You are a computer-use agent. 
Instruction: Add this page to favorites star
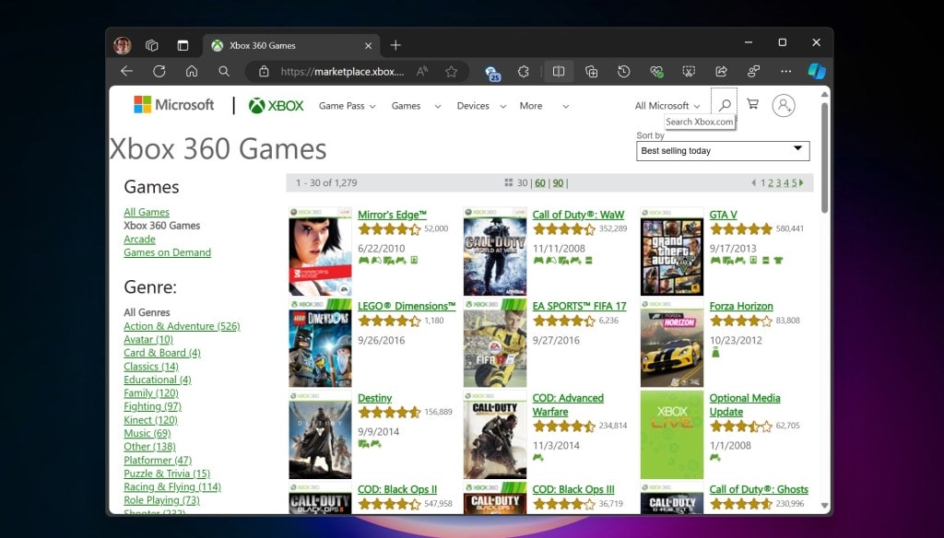451,72
